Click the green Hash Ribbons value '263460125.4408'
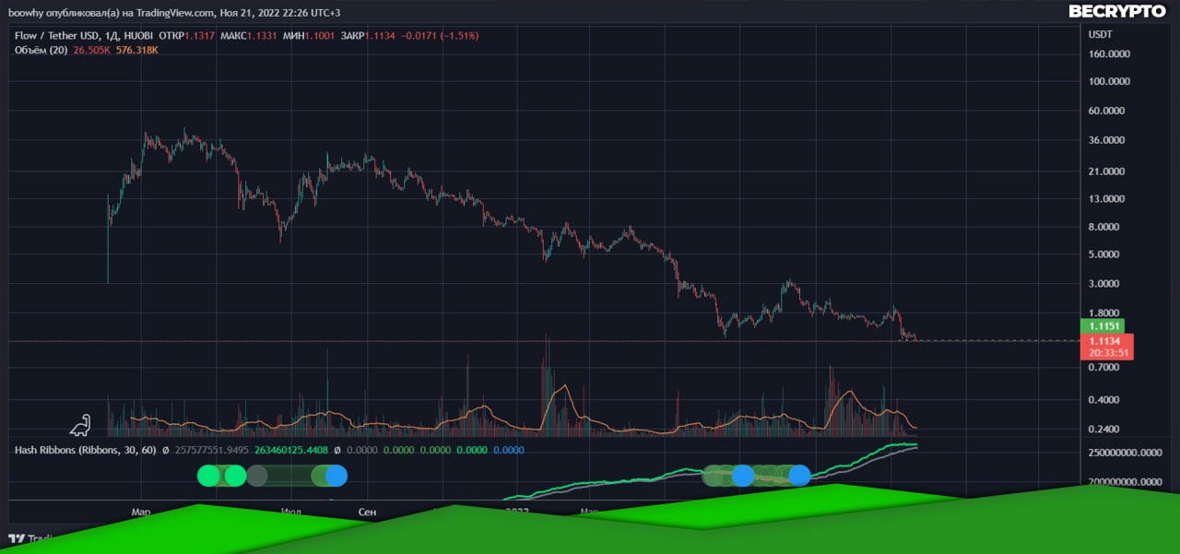 pos(291,451)
